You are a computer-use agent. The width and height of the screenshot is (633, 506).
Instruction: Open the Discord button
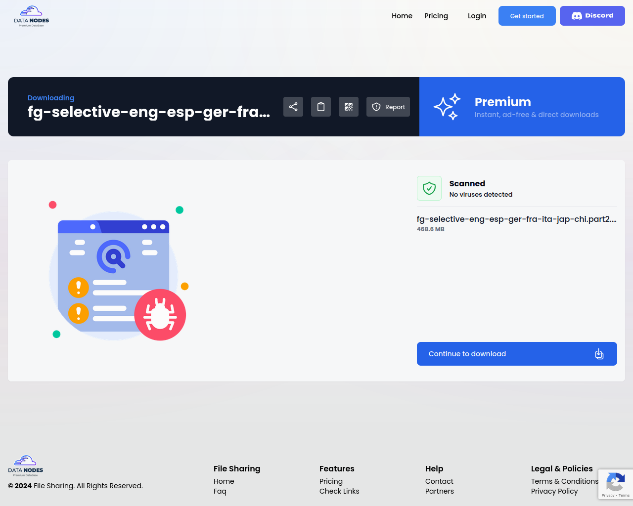pos(592,16)
